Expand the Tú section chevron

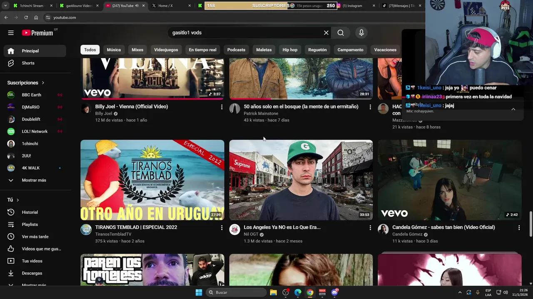pos(18,200)
